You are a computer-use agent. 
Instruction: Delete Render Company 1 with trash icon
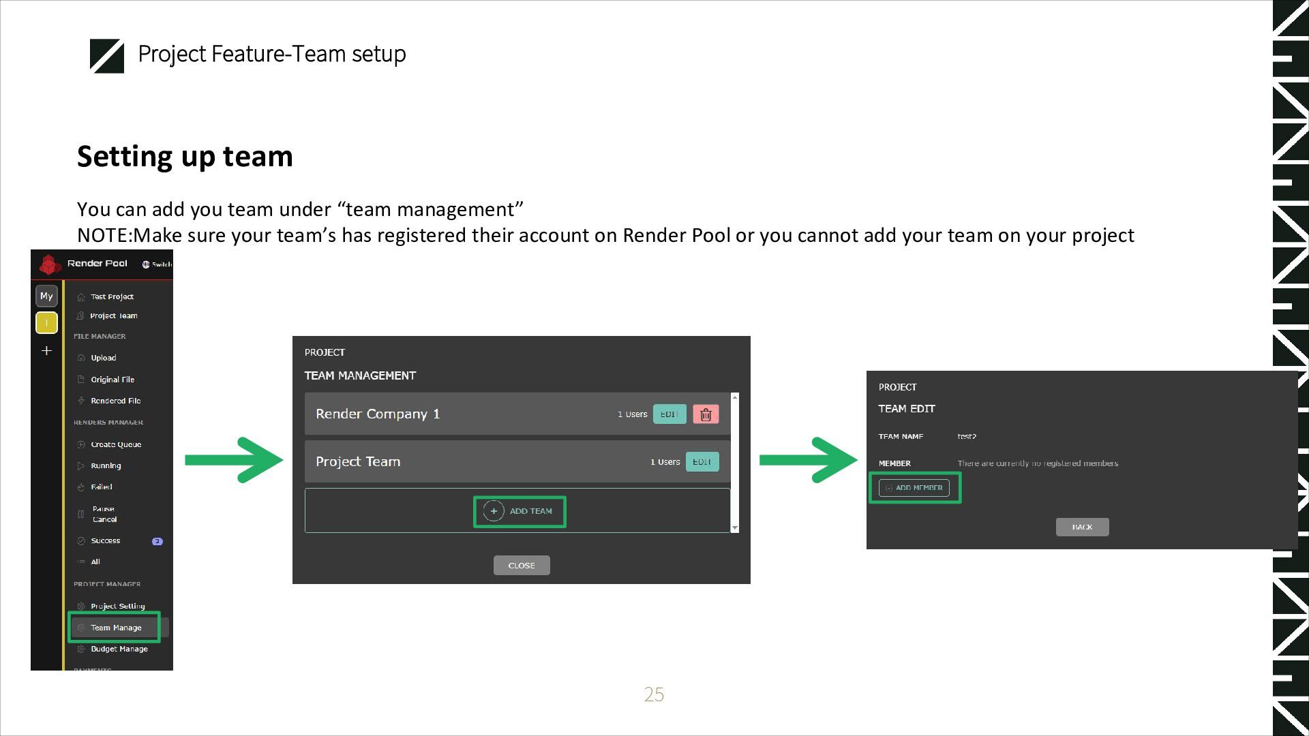(x=706, y=414)
